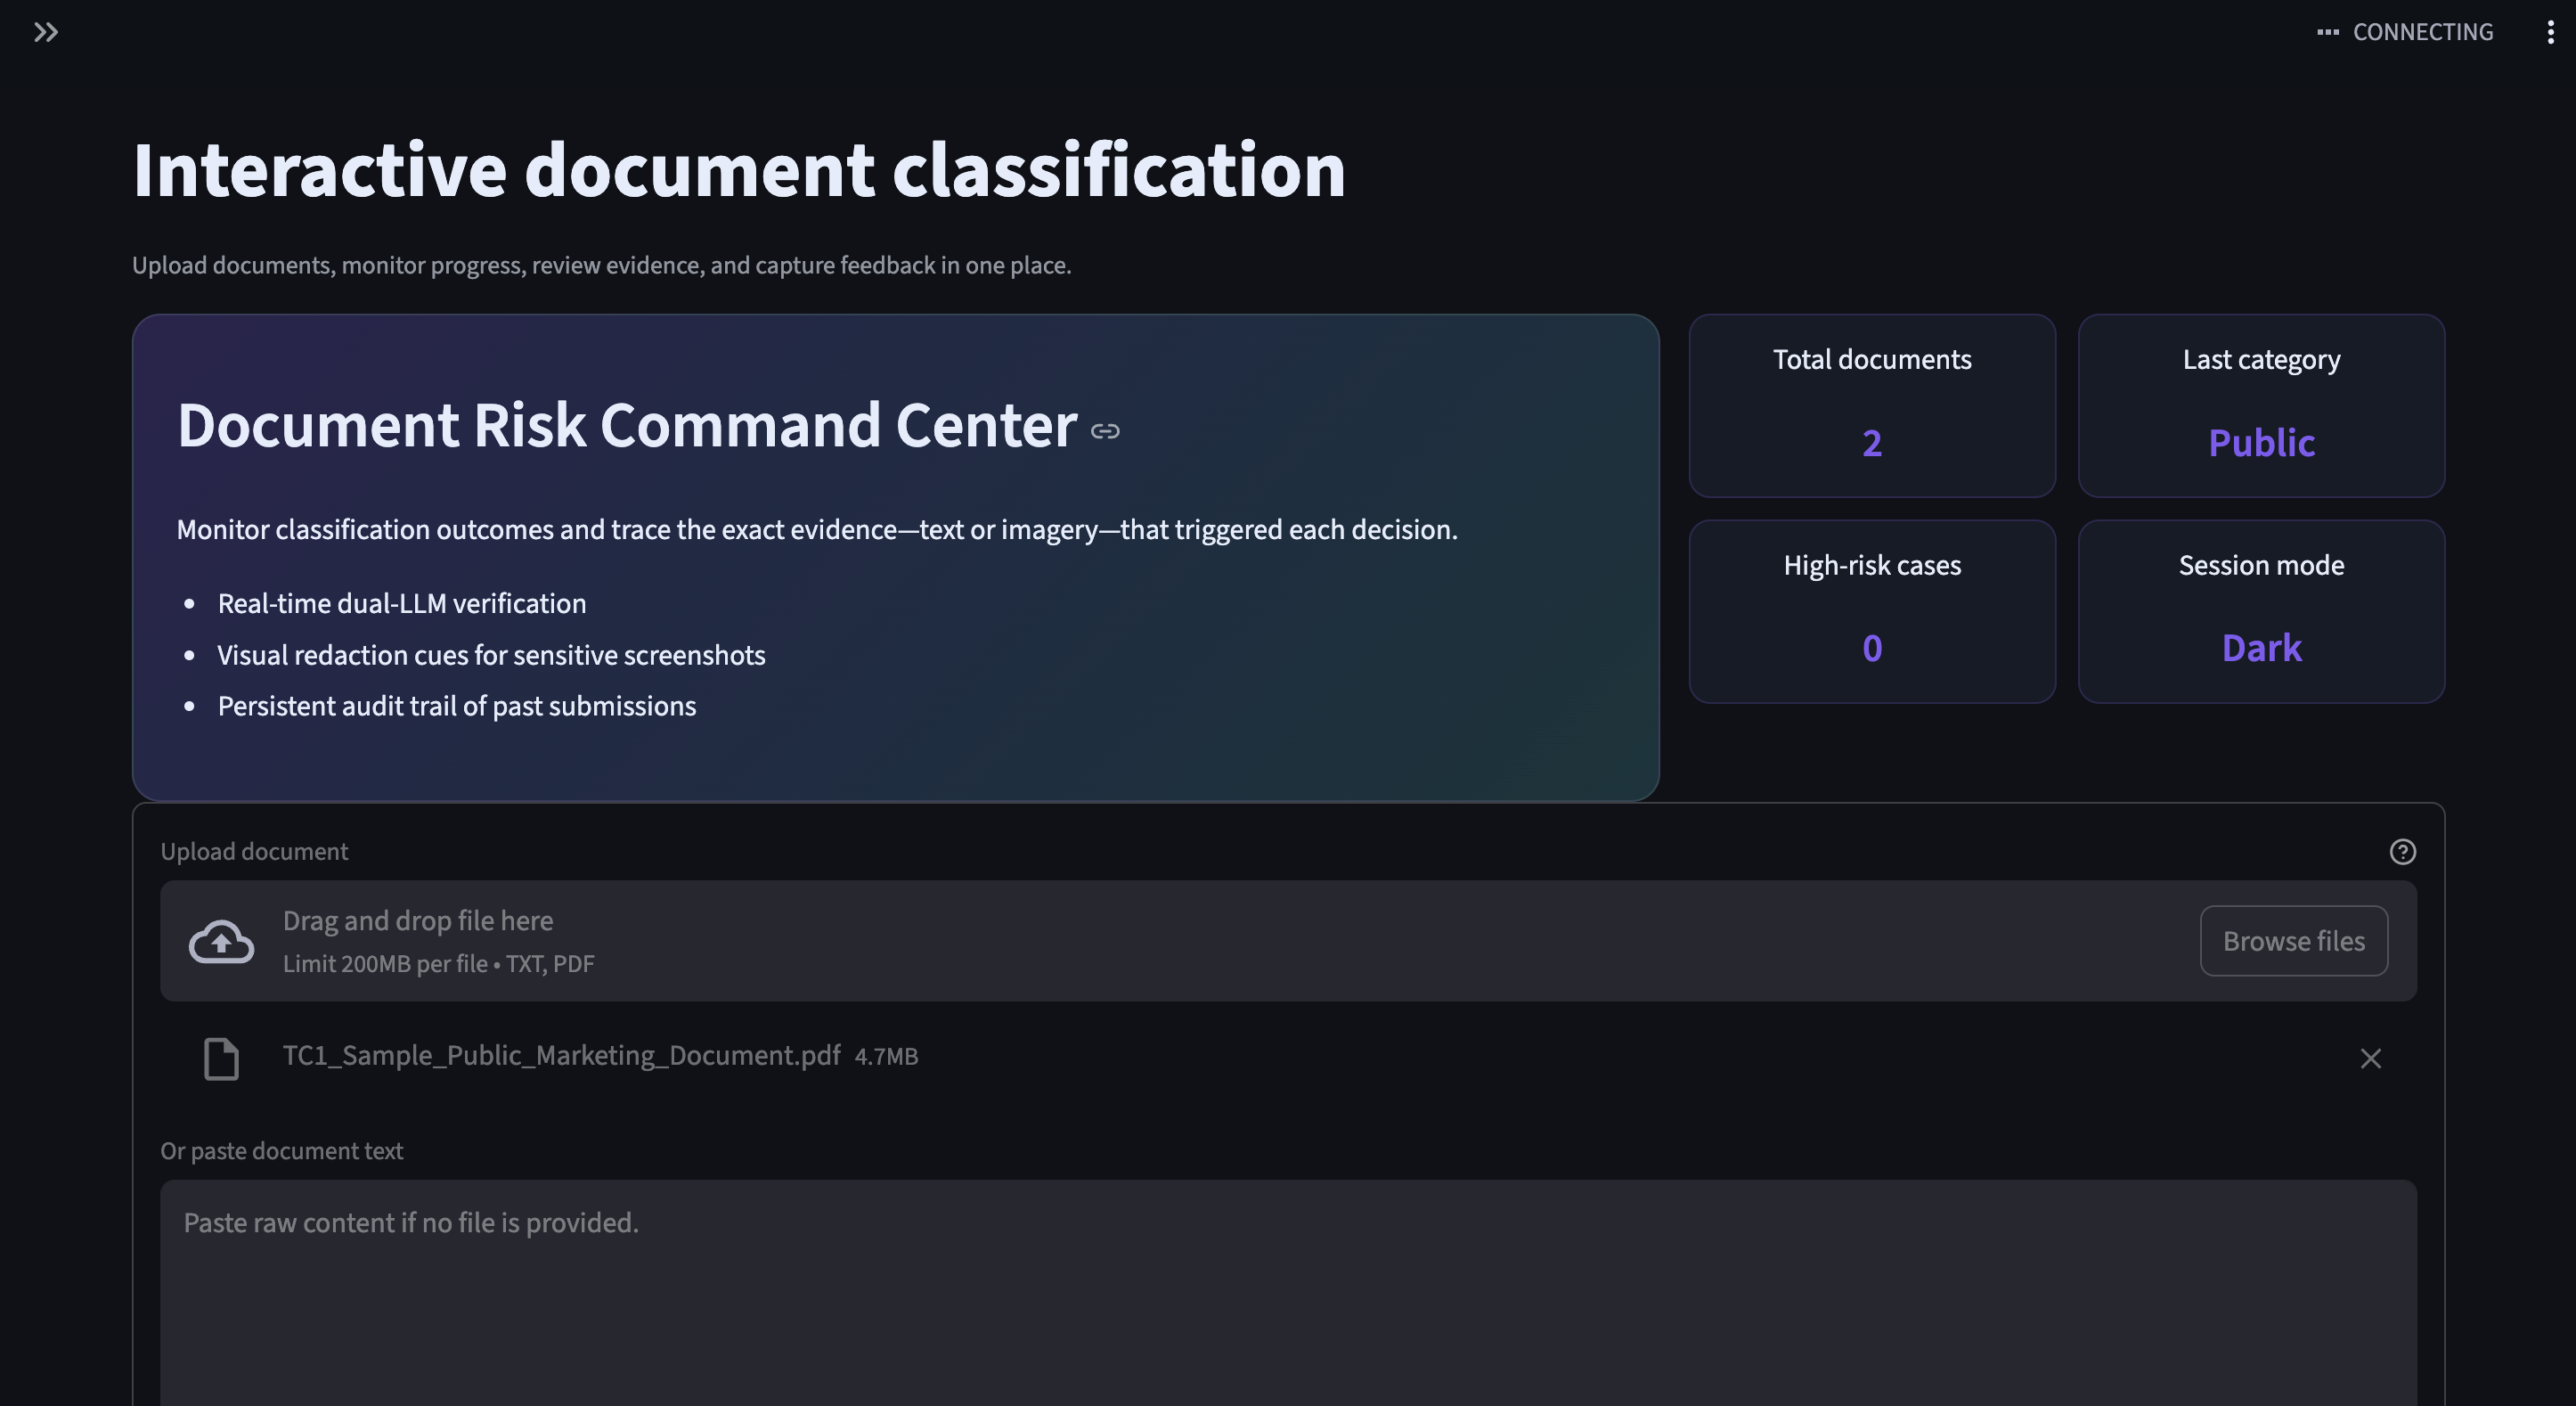The image size is (2576, 1406).
Task: Click into the paste document text area
Action: pos(1287,1290)
